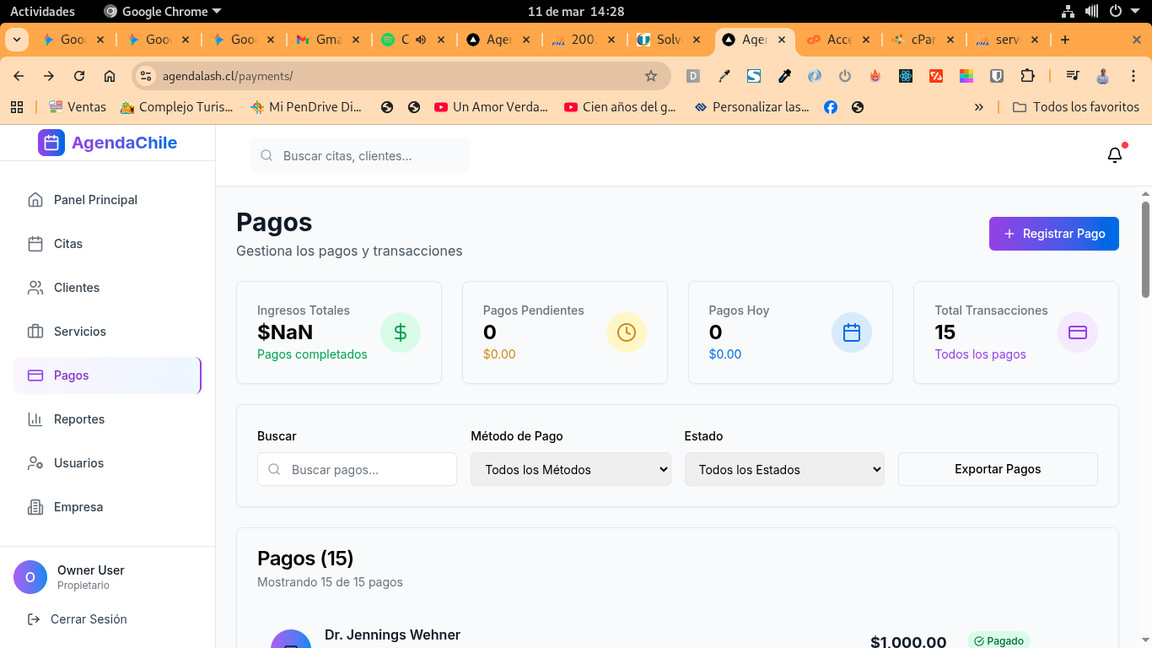
Task: Click the blue calendar icon in Pagos Hoy
Action: pyautogui.click(x=852, y=332)
